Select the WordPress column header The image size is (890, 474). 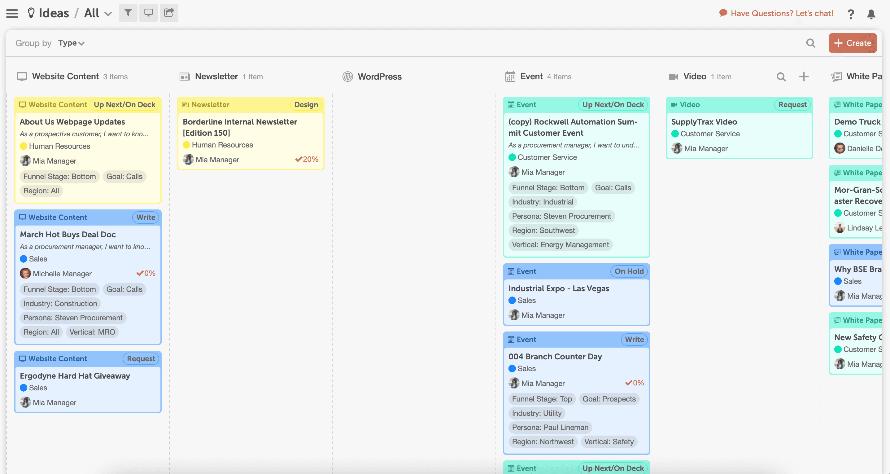pyautogui.click(x=379, y=77)
